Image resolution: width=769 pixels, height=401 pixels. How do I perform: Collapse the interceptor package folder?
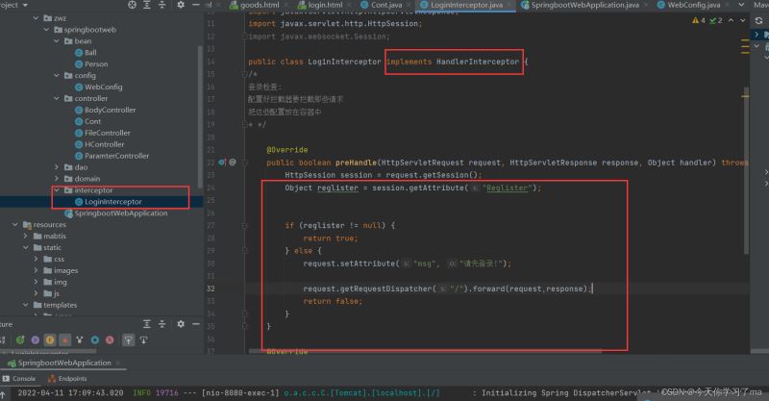55,190
